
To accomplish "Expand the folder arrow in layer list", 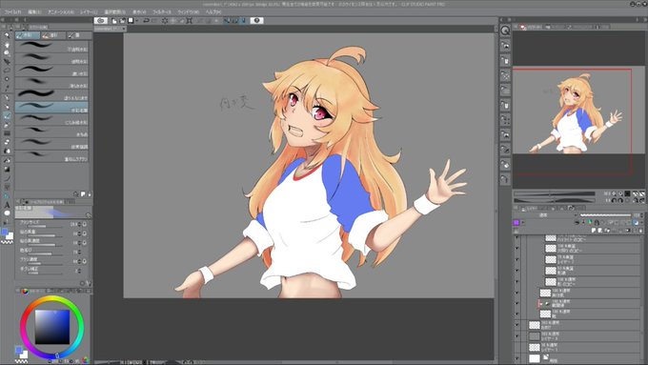I will 540,303.
